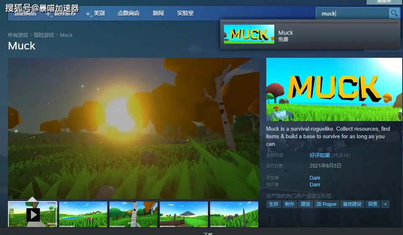Click the 生存 tag
Viewport: 403px width, 235px height.
click(x=273, y=204)
